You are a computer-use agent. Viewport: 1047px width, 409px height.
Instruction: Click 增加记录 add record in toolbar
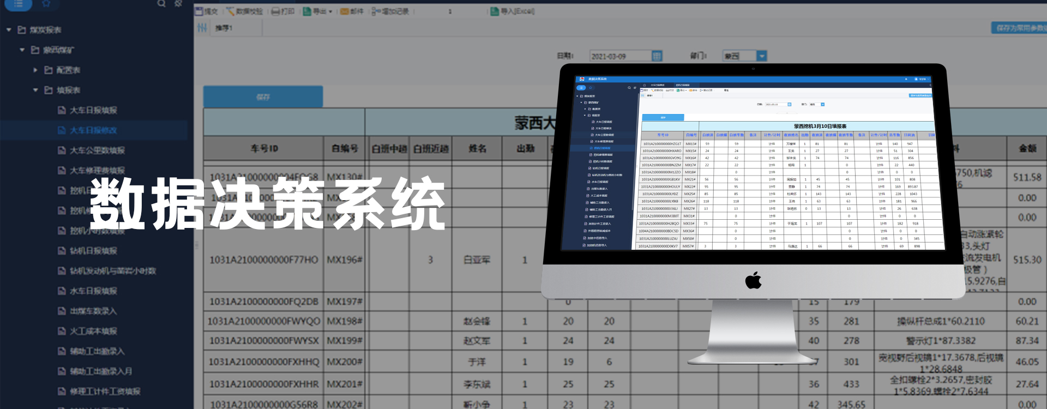[x=390, y=11]
